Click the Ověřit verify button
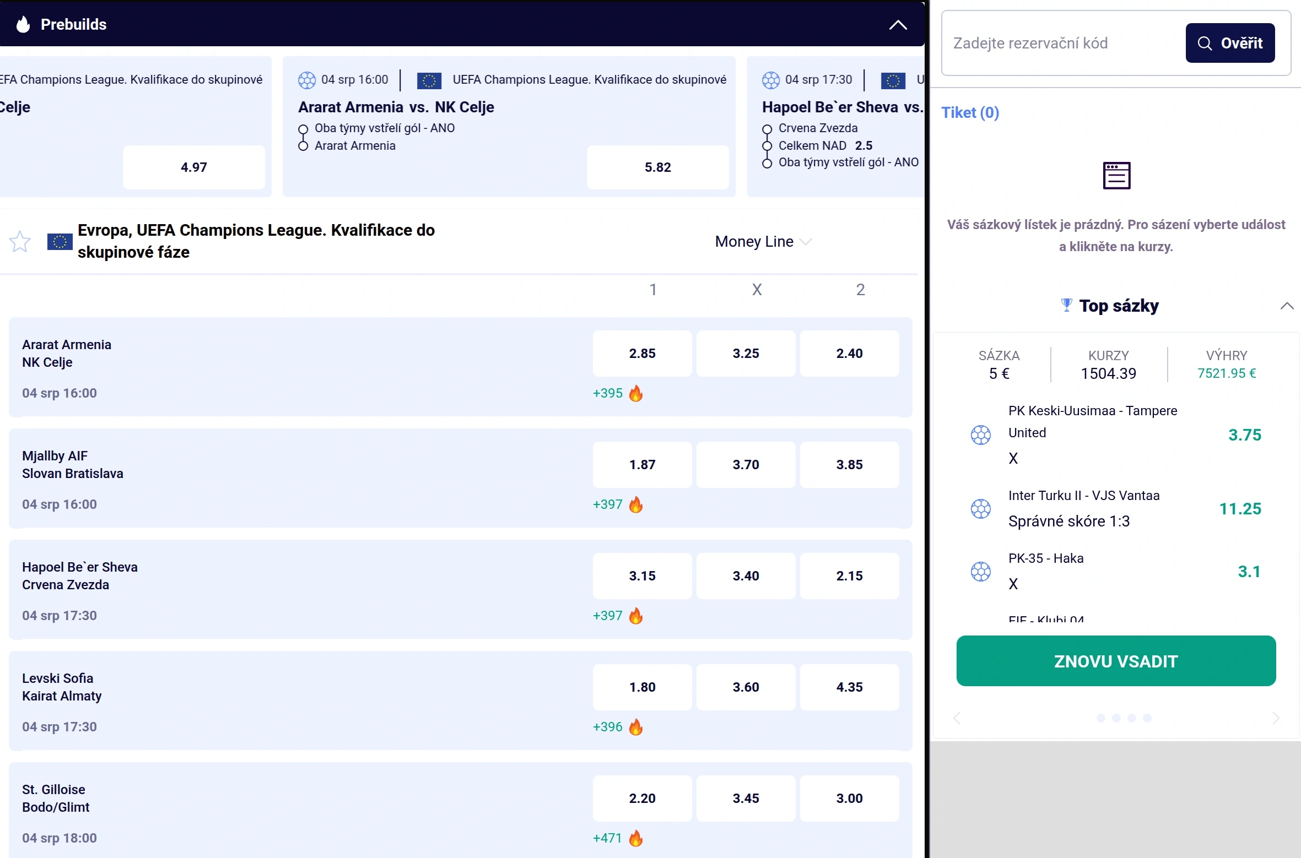Viewport: 1301px width, 858px height. tap(1230, 43)
